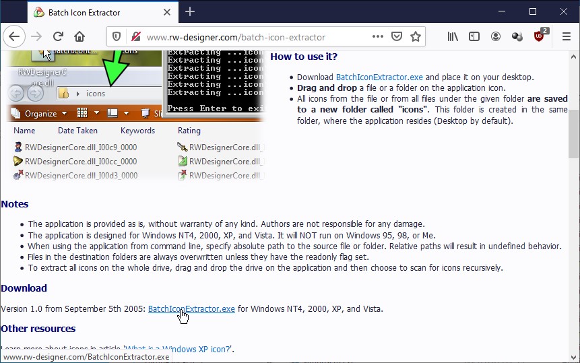Image resolution: width=580 pixels, height=363 pixels.
Task: Click the insecure connection padlock icon
Action: click(x=135, y=36)
